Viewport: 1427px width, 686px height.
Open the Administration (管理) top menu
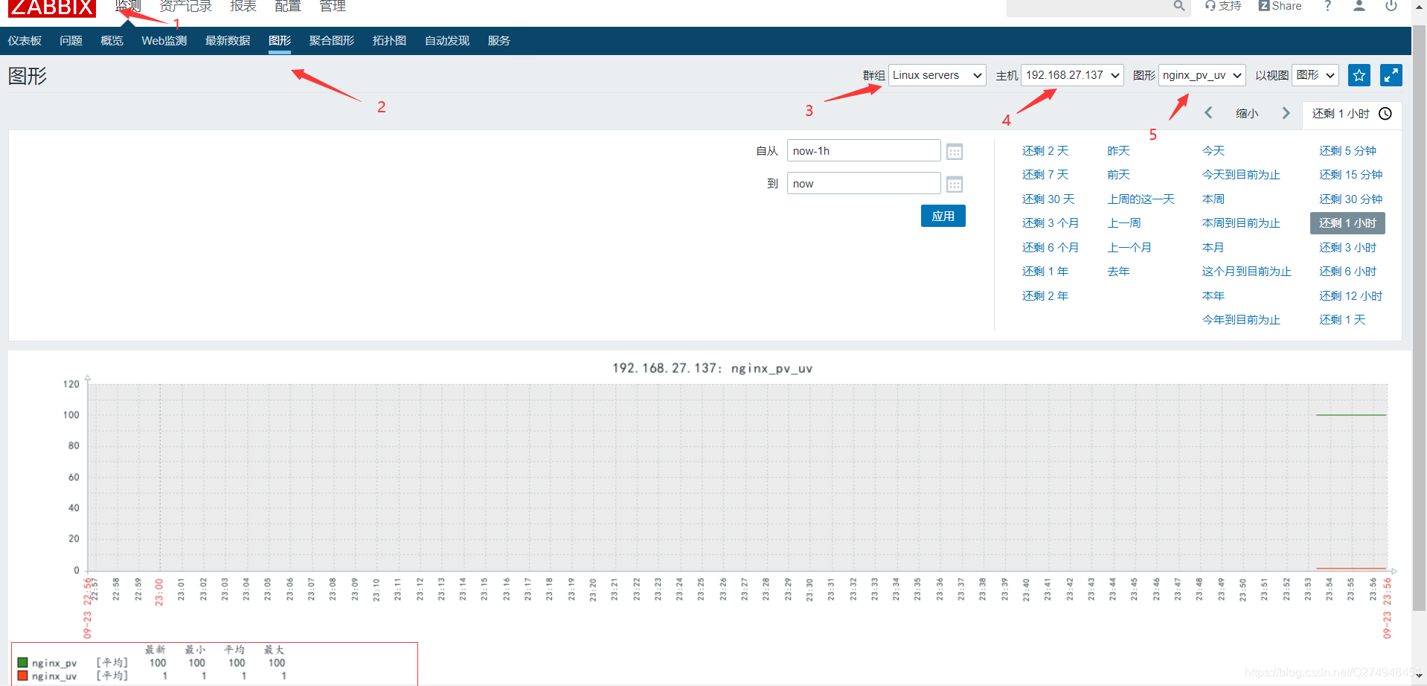(x=333, y=6)
